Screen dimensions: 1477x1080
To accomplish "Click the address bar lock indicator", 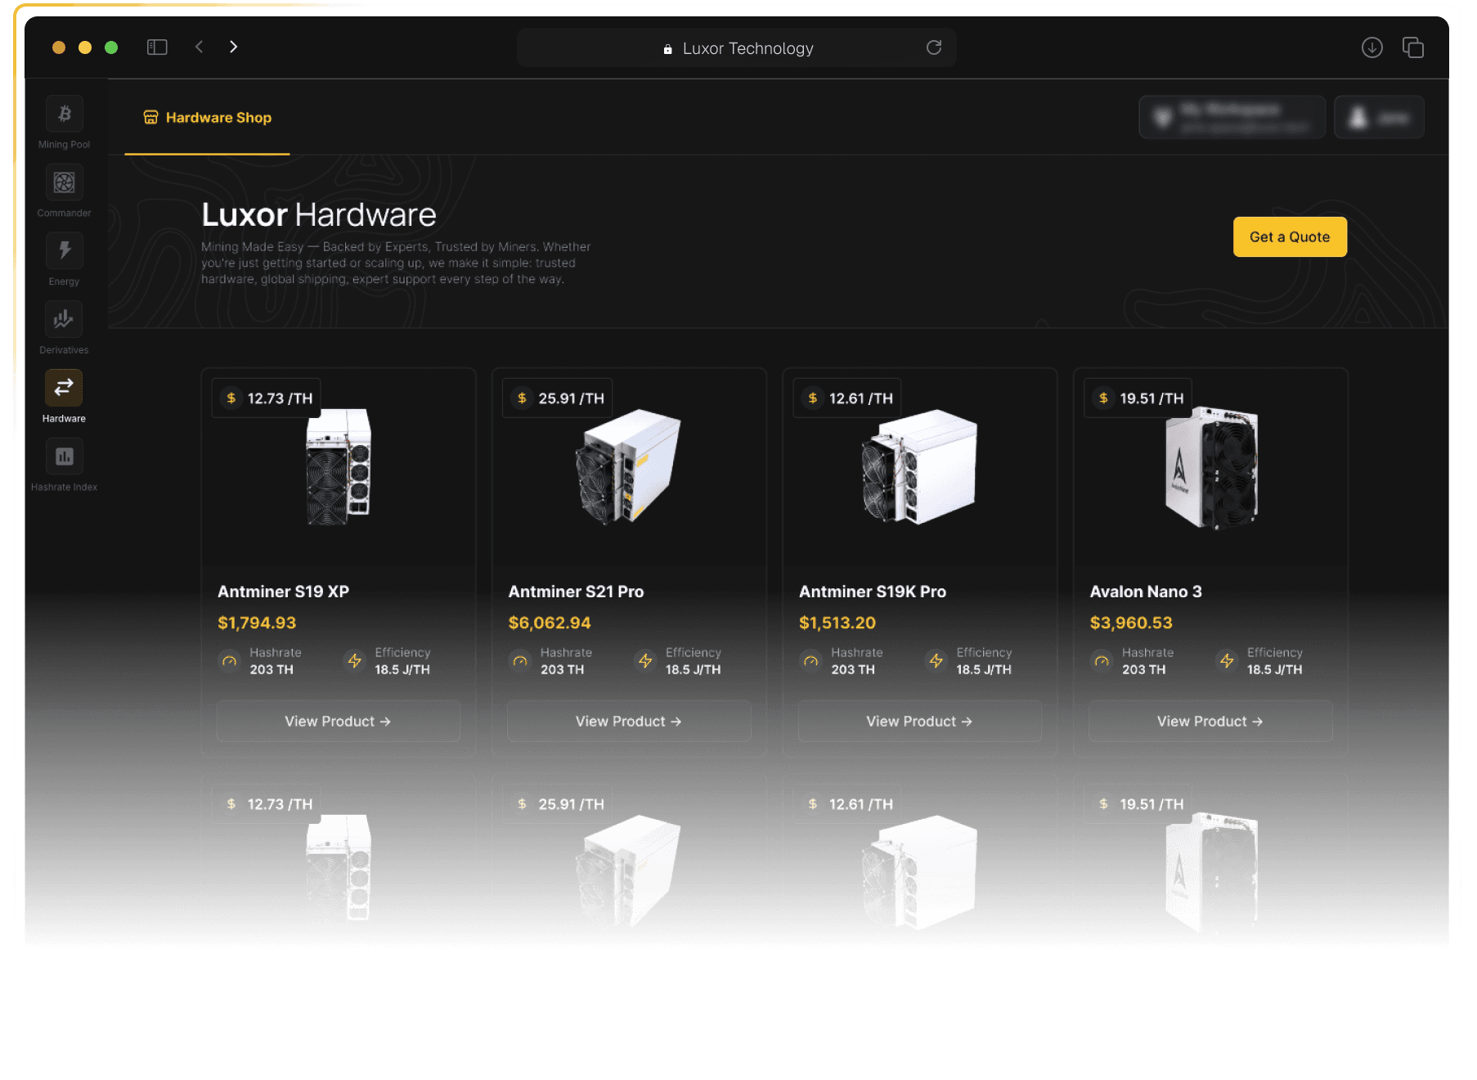I will (x=667, y=48).
